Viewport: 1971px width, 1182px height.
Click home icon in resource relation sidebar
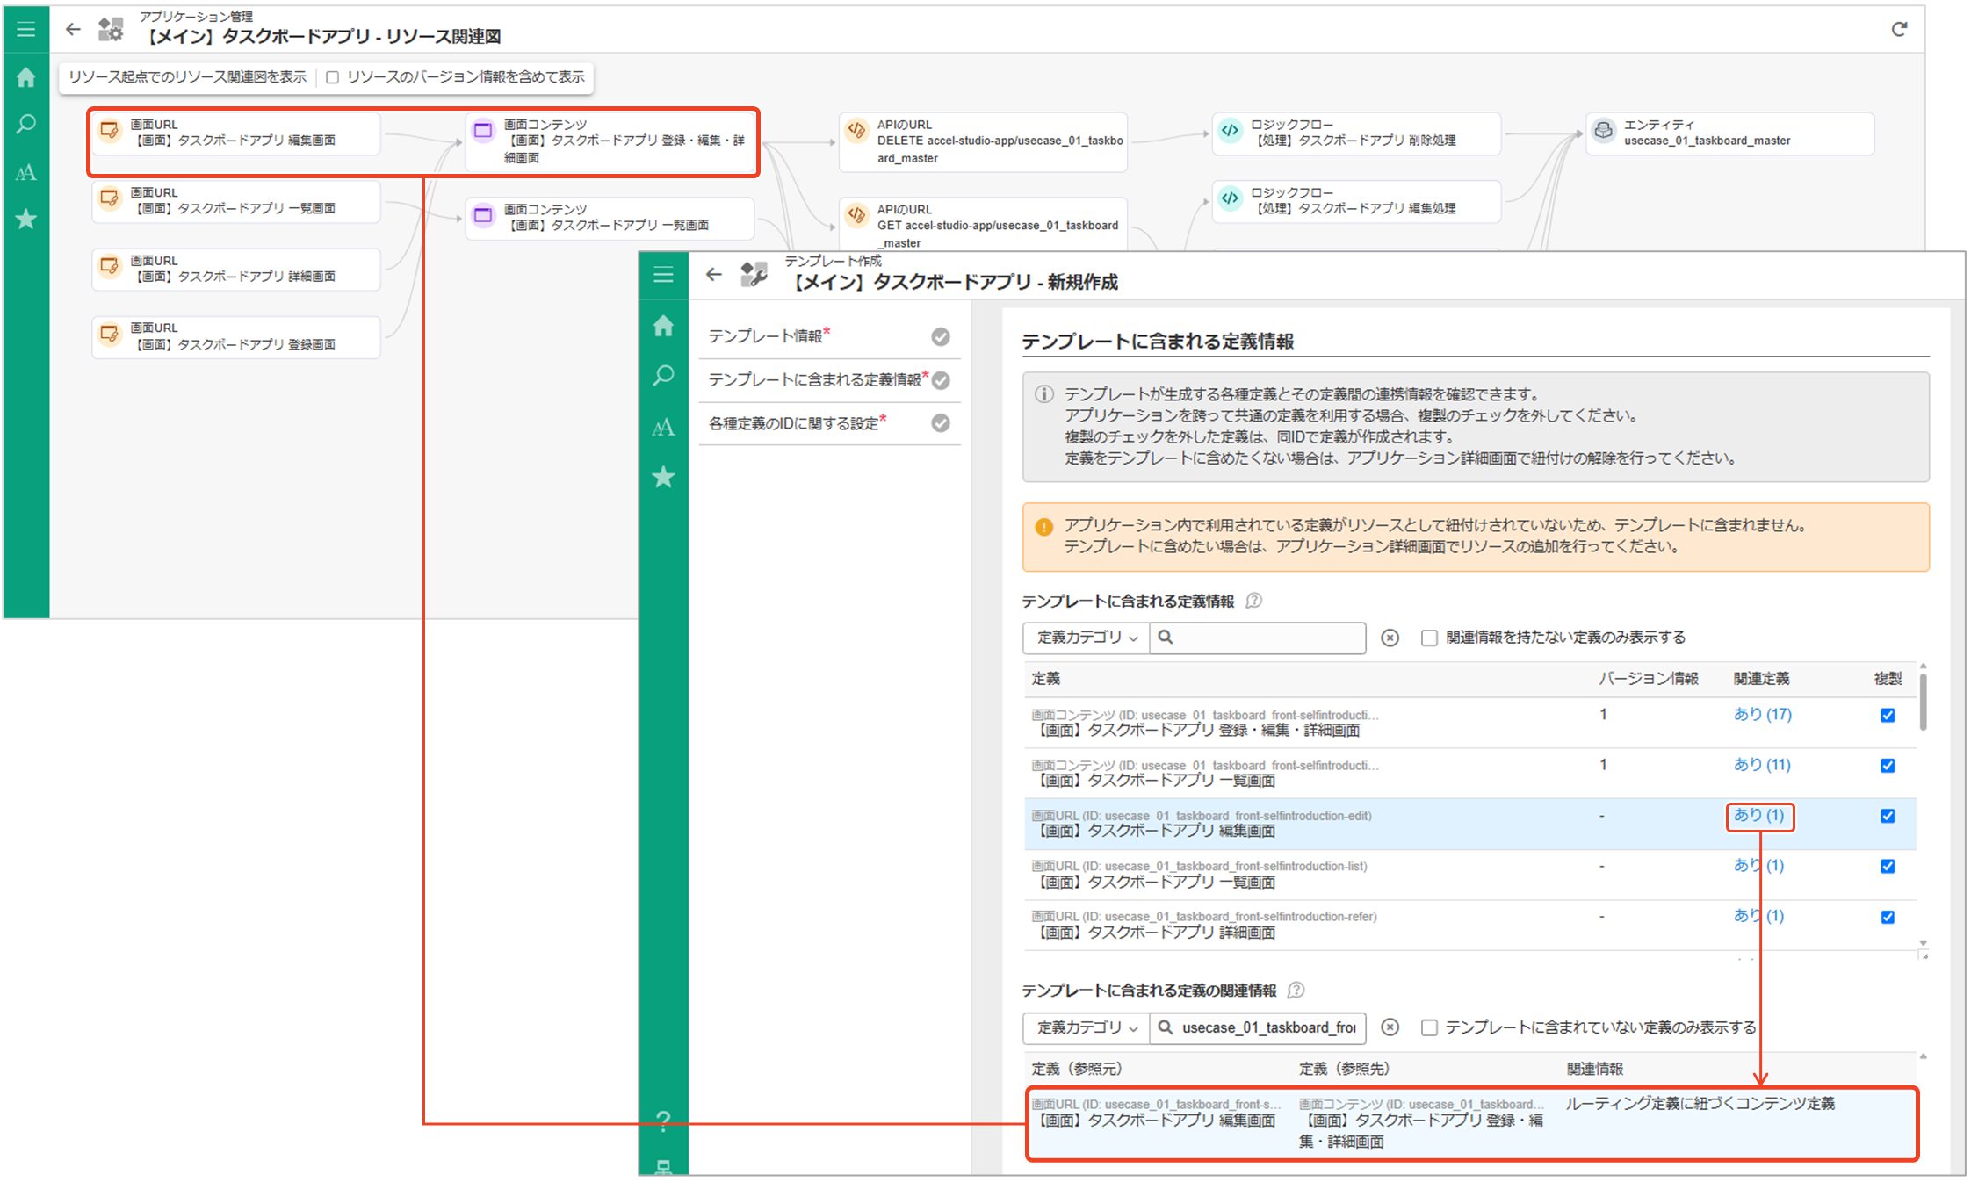[x=26, y=77]
